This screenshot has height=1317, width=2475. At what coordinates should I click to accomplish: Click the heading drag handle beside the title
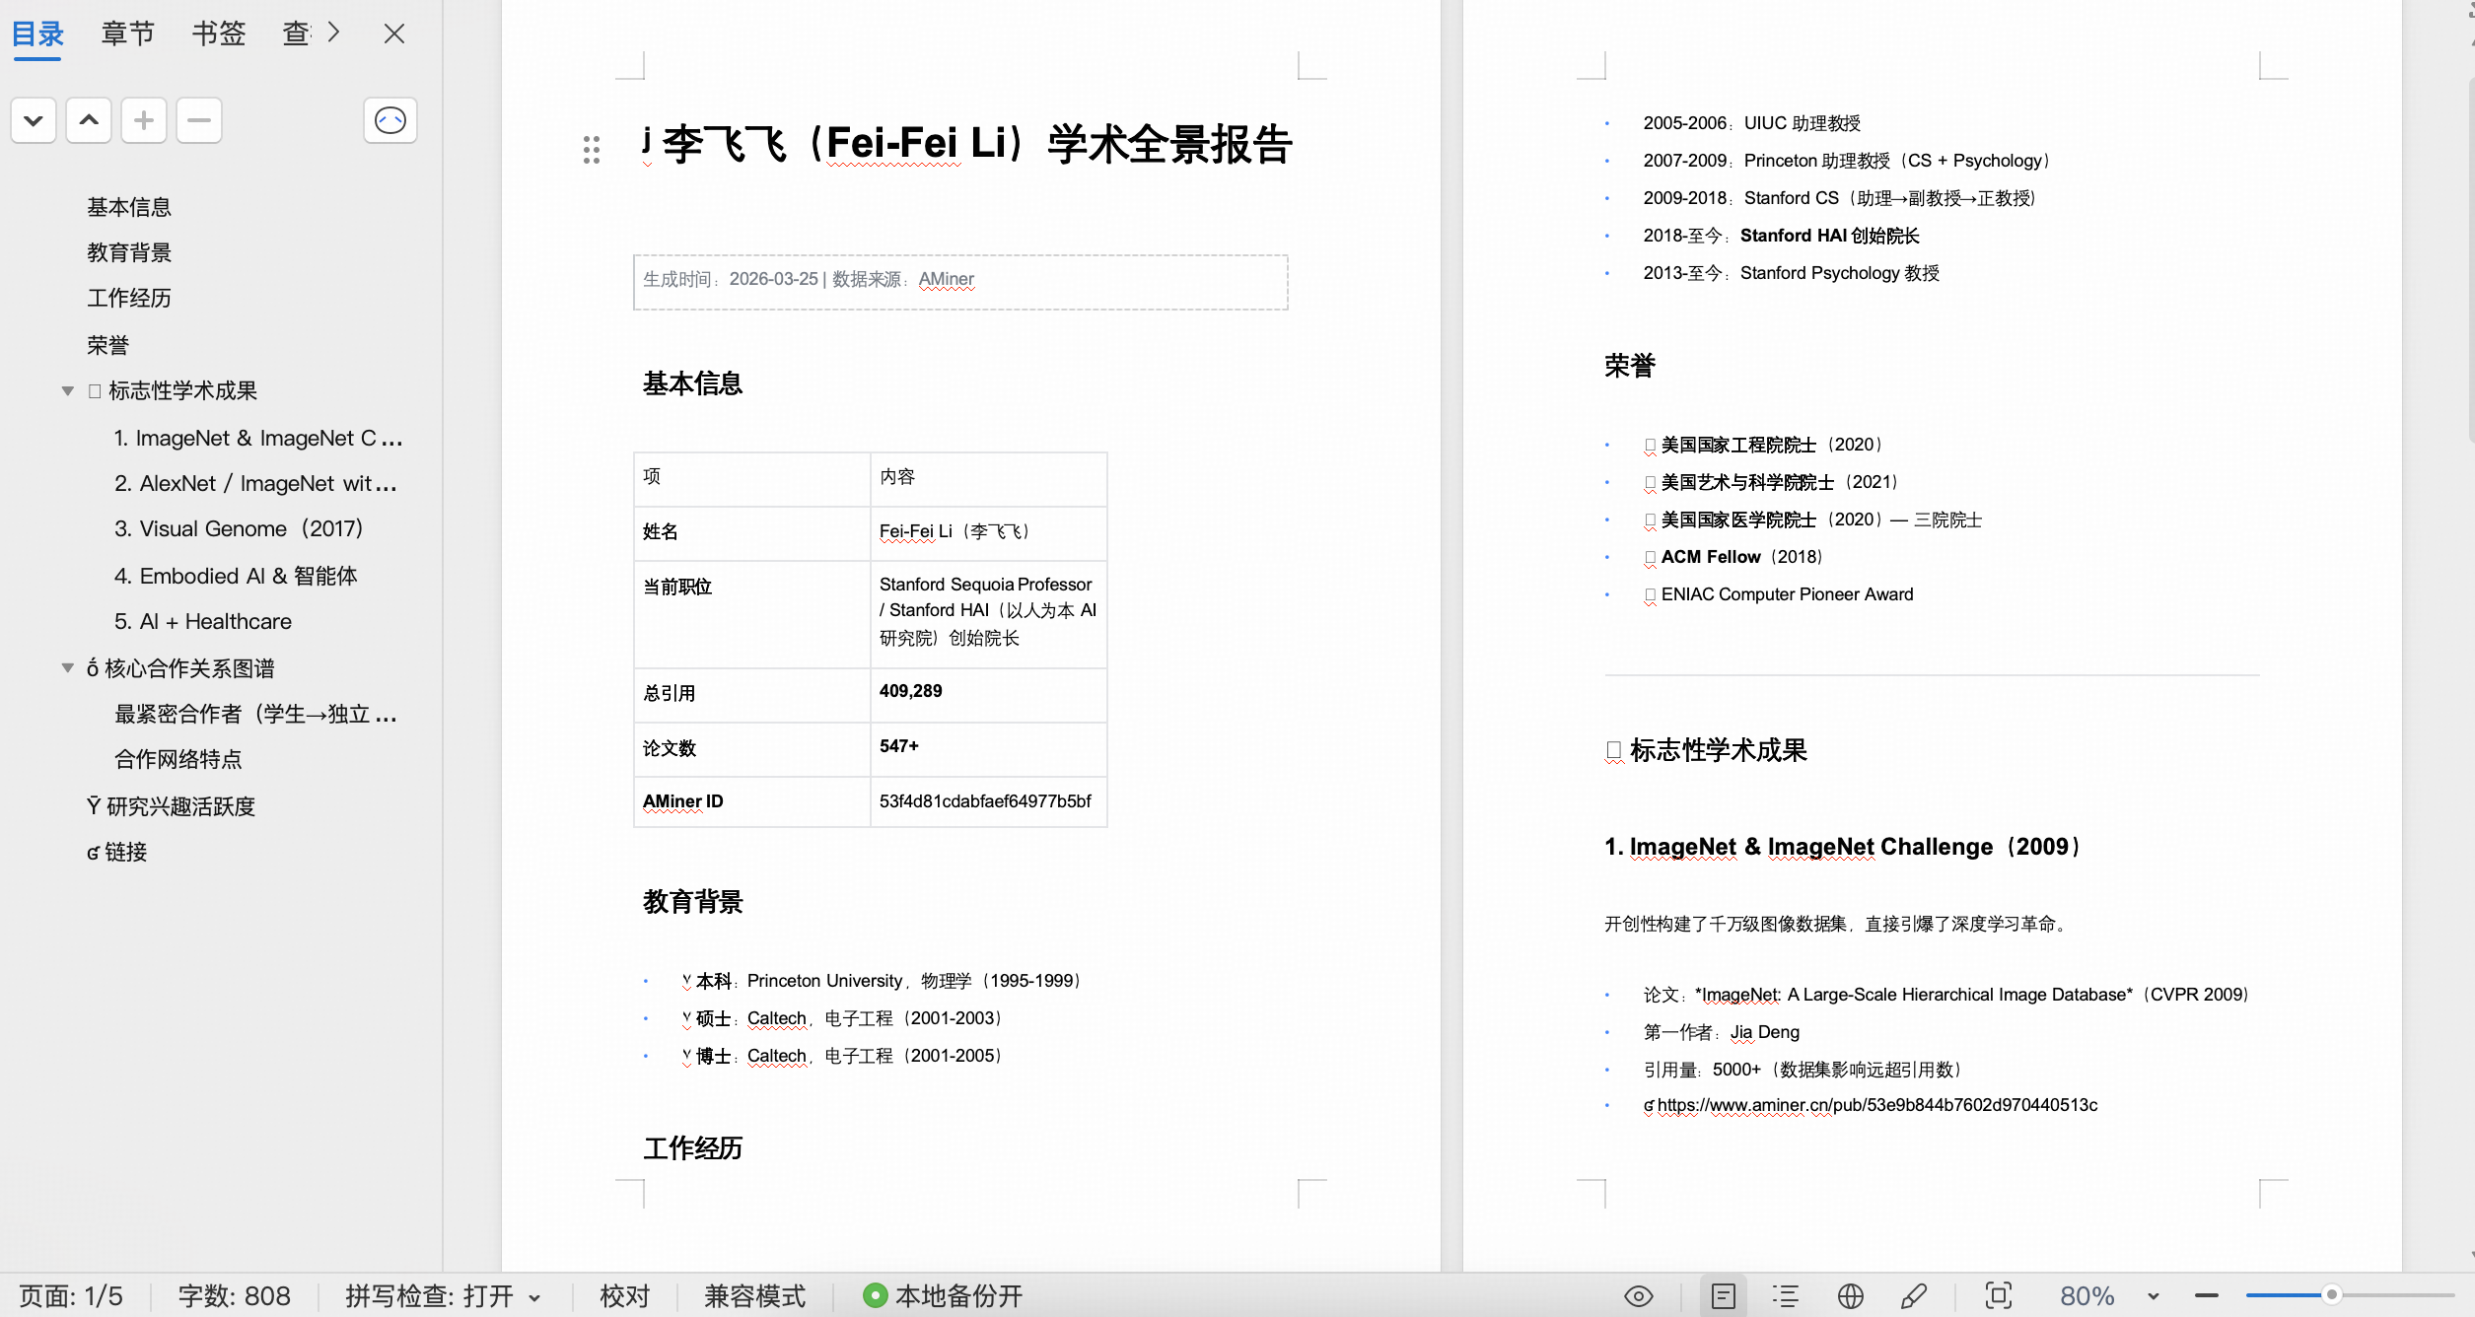pos(592,150)
